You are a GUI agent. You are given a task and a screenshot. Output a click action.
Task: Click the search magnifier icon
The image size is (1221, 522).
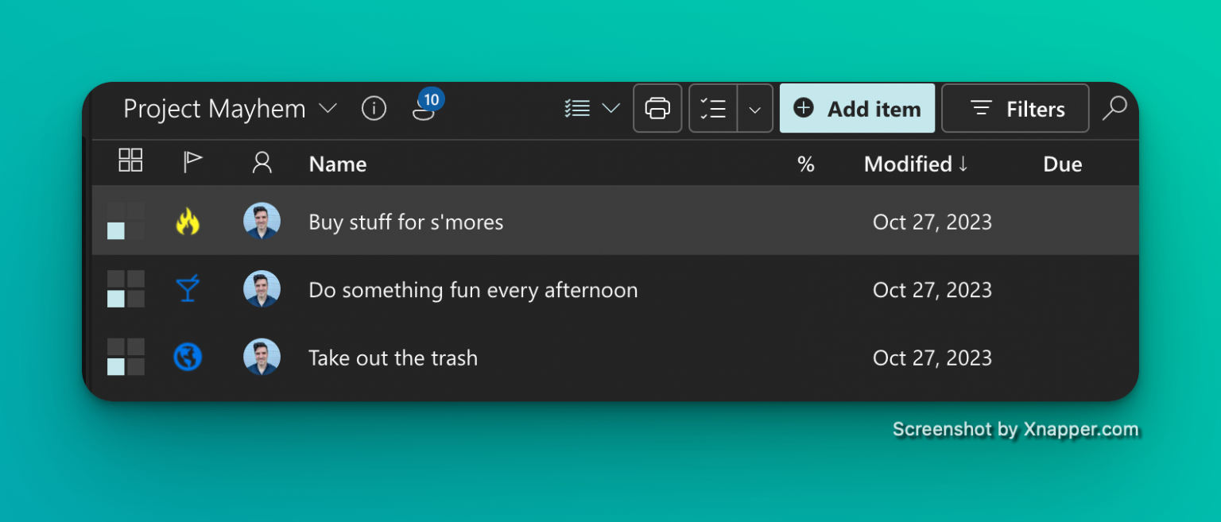click(x=1114, y=108)
